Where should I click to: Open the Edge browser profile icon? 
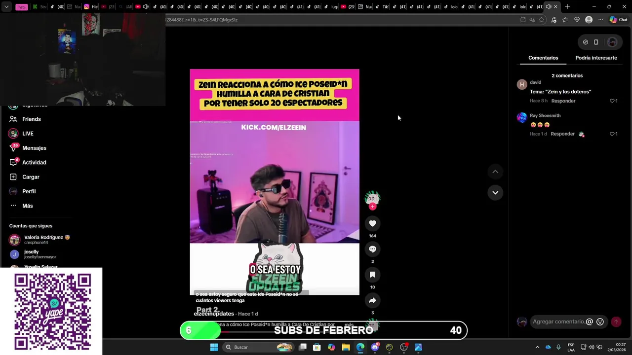pos(589,20)
